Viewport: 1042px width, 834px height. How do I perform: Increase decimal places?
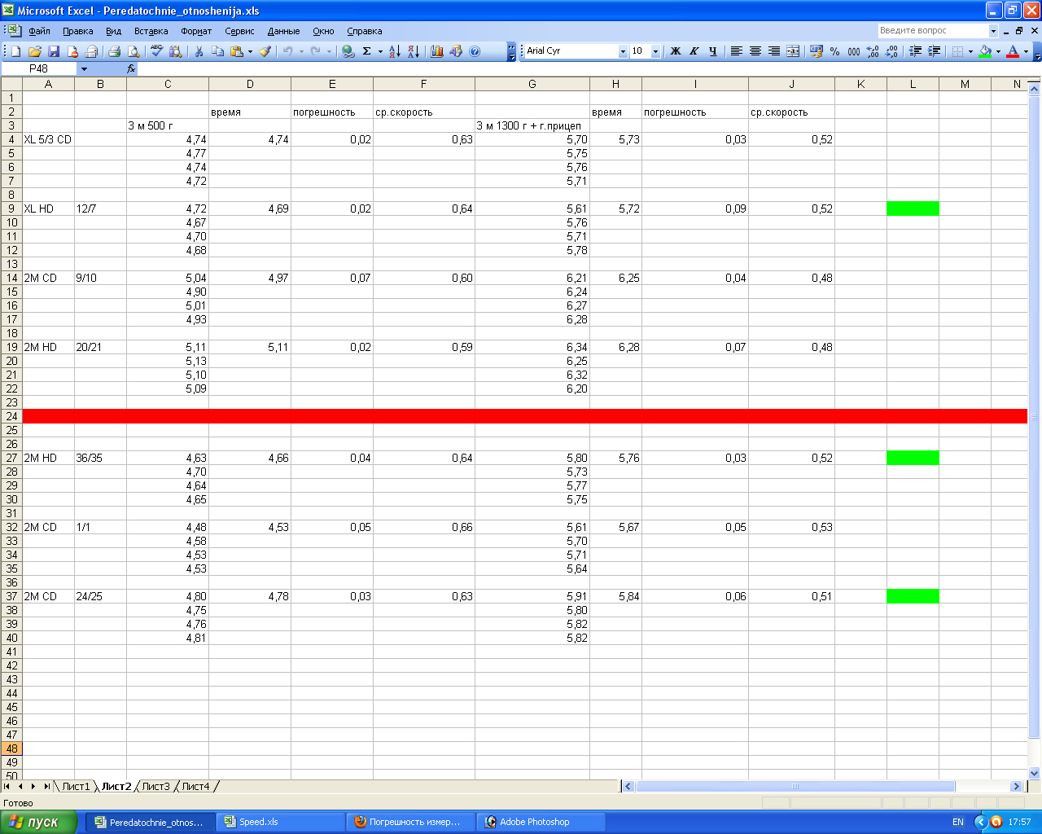click(x=873, y=51)
